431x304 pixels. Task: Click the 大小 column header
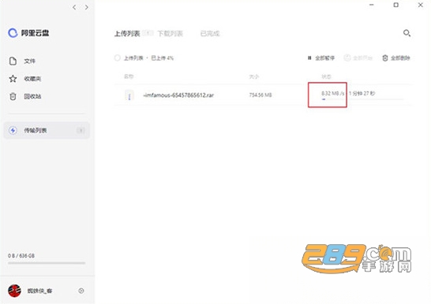pyautogui.click(x=253, y=76)
